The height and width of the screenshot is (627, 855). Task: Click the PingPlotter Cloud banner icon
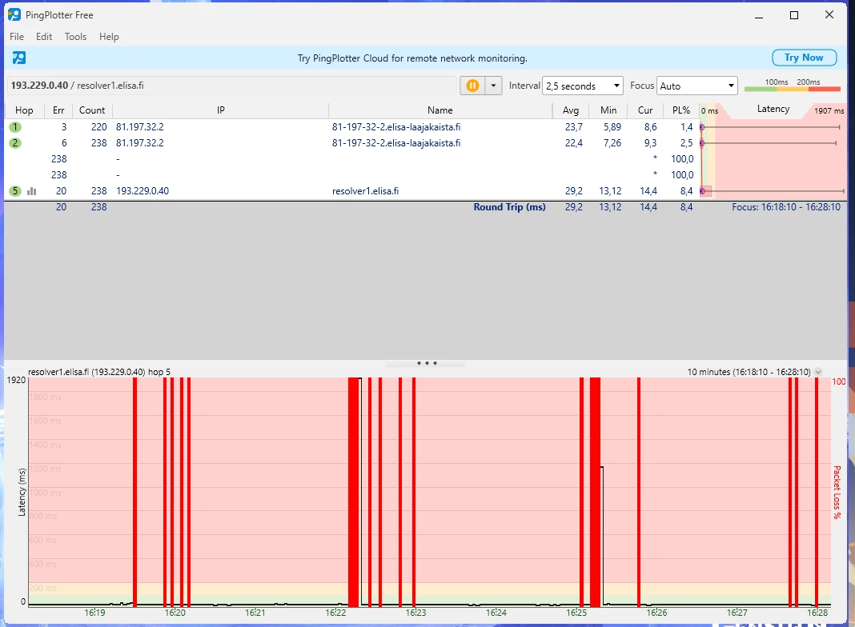[x=19, y=58]
